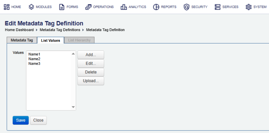Open the Modules layers icon

coord(31,7)
